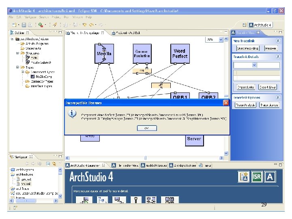
Task: Toggle Link with Editor in Navigator
Action: 54,163
